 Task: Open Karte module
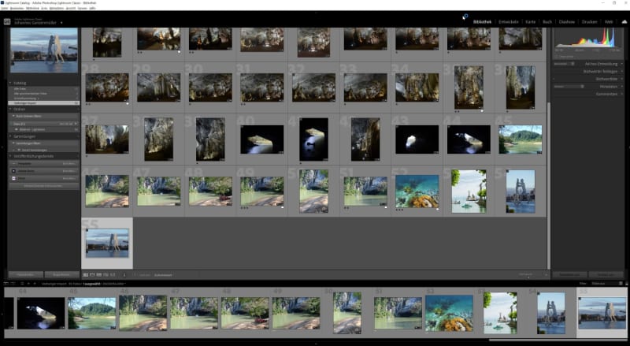click(x=530, y=22)
